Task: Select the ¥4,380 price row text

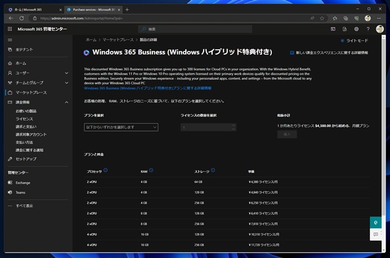Action: click(x=263, y=182)
